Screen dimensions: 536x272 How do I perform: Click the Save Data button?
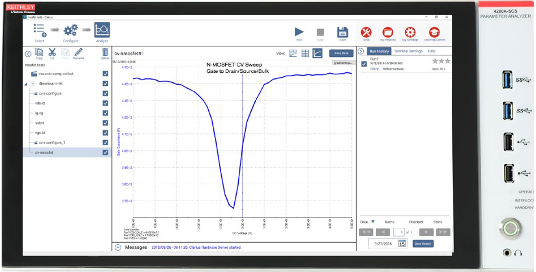tap(341, 53)
